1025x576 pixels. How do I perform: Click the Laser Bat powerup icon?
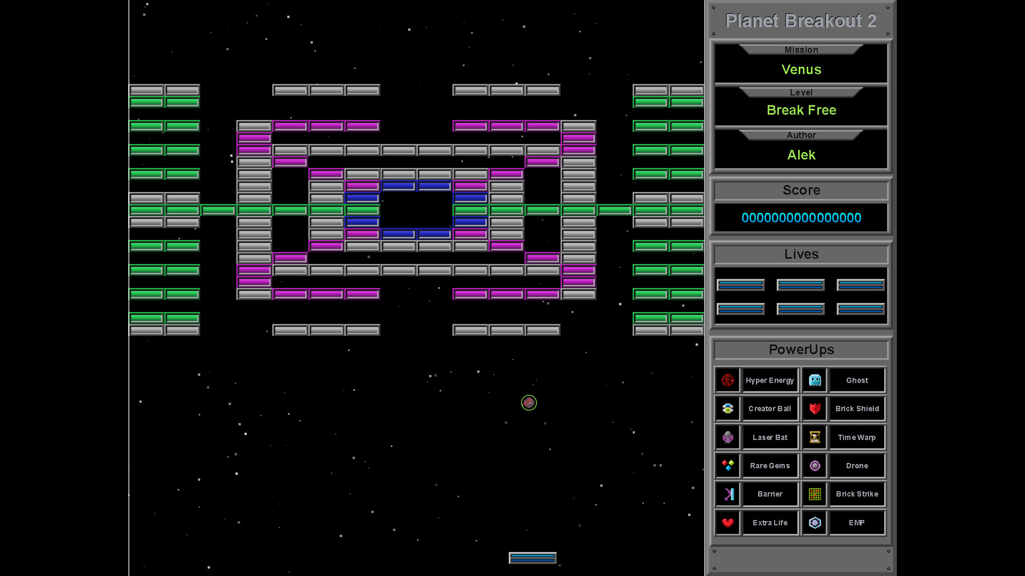[728, 437]
